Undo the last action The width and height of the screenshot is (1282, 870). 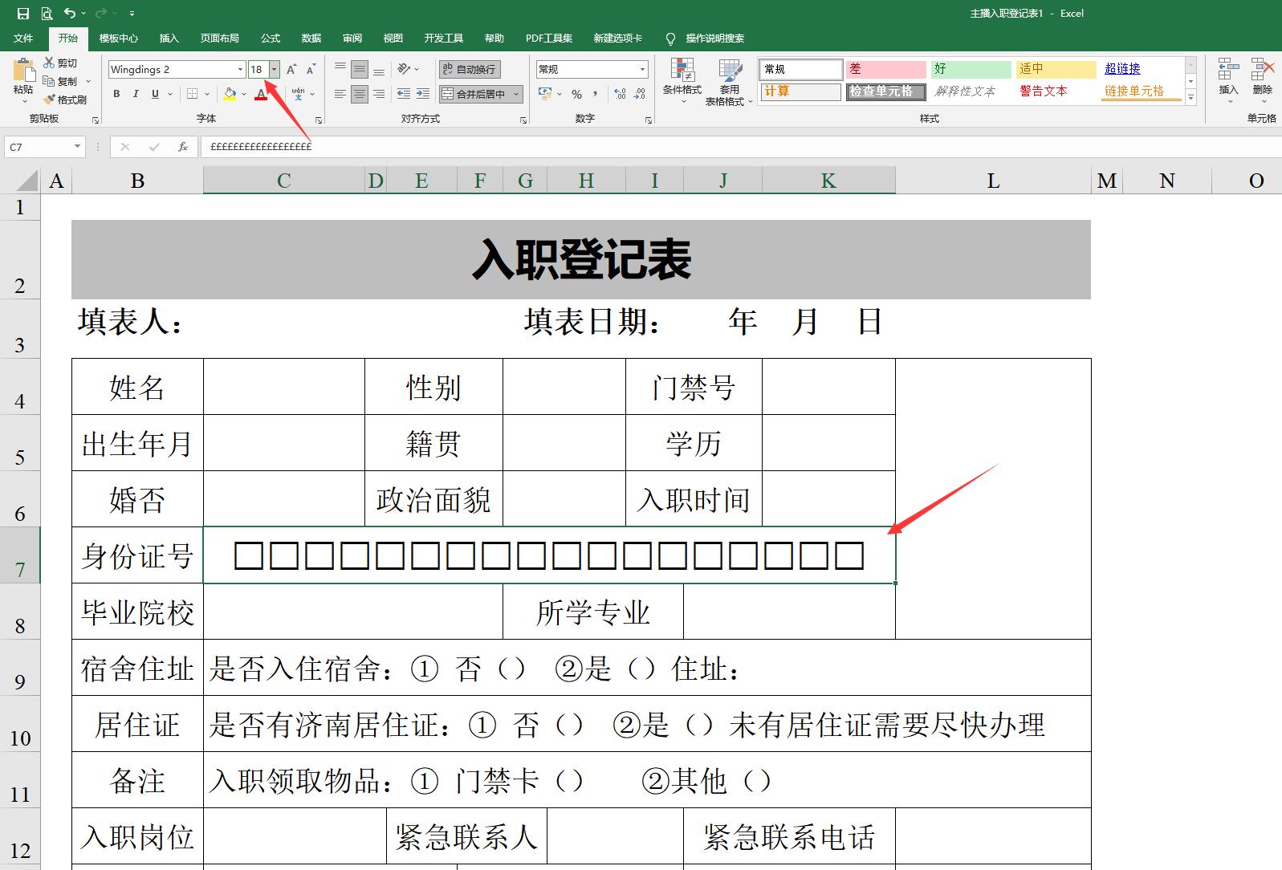point(70,13)
